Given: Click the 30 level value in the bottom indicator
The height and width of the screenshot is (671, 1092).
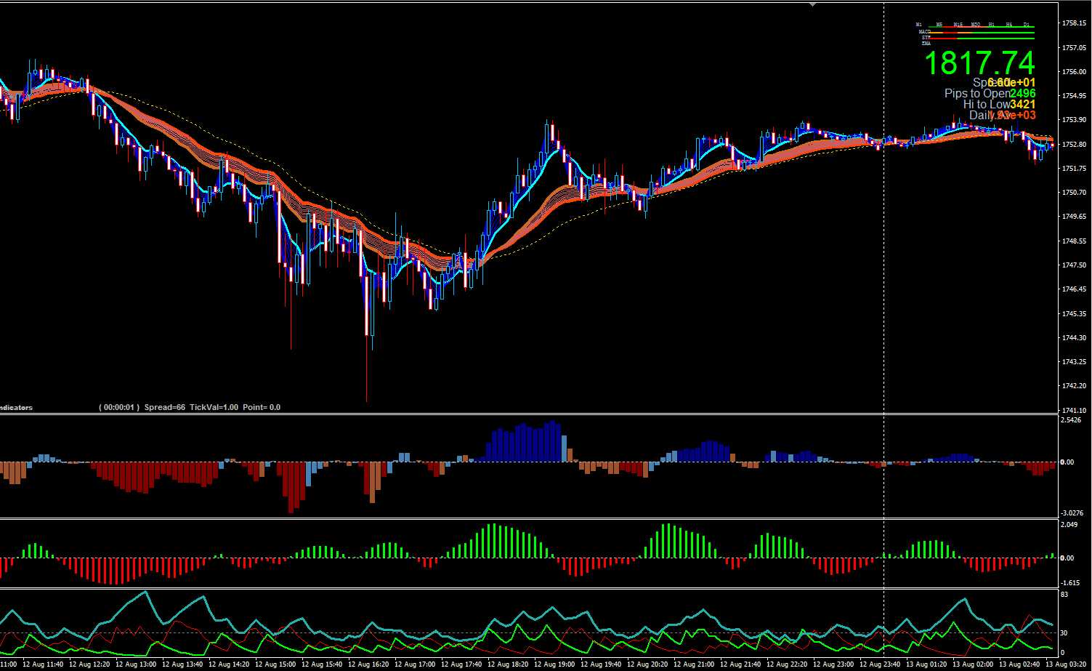Looking at the screenshot, I should 1064,633.
